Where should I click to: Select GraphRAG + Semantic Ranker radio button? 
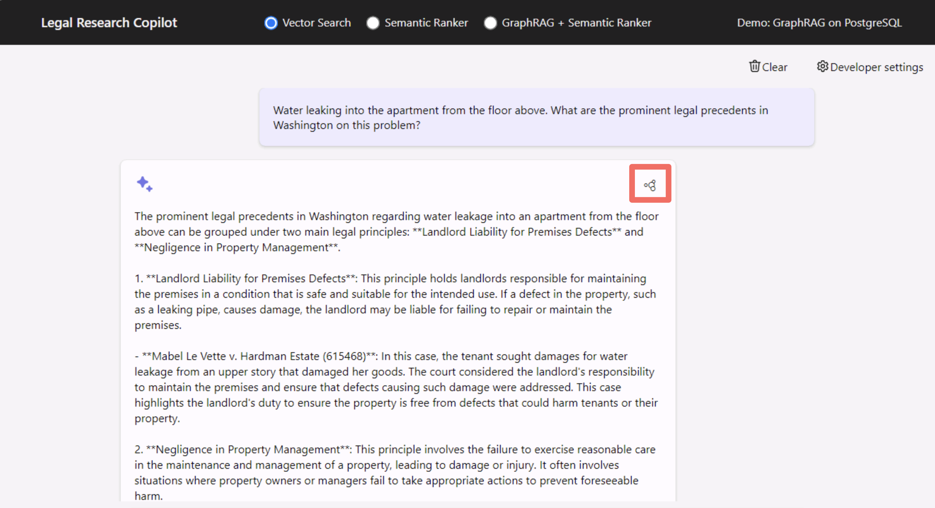coord(490,23)
